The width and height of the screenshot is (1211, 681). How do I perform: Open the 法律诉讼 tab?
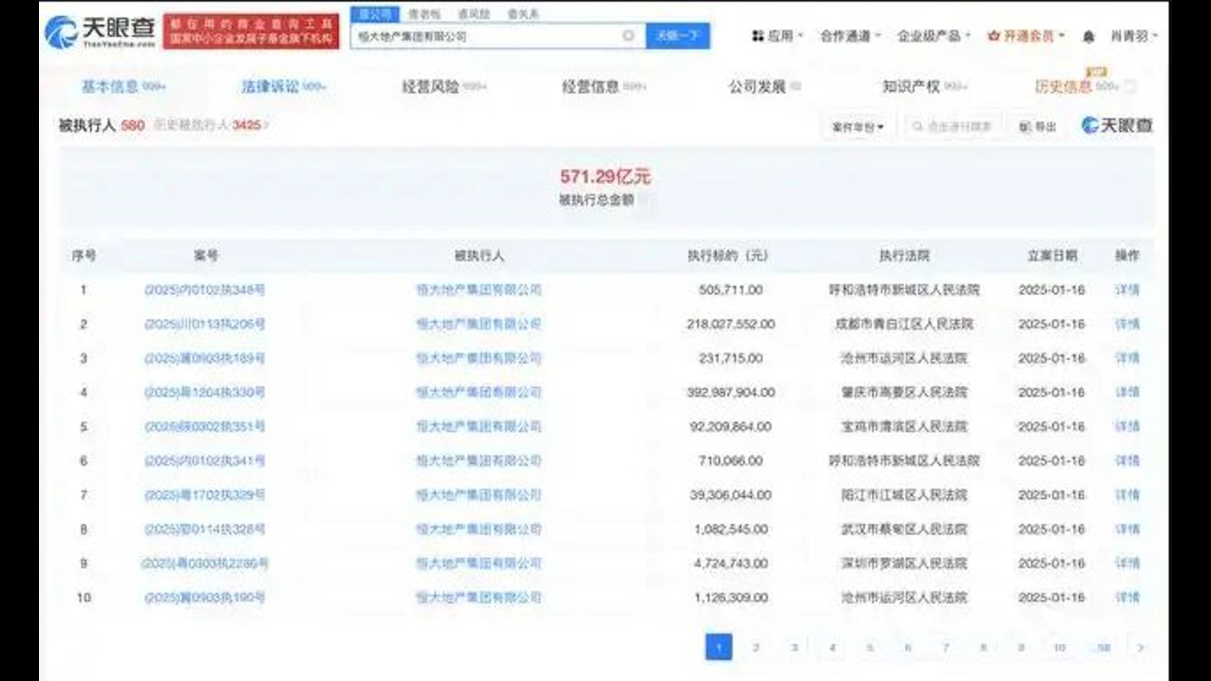284,86
